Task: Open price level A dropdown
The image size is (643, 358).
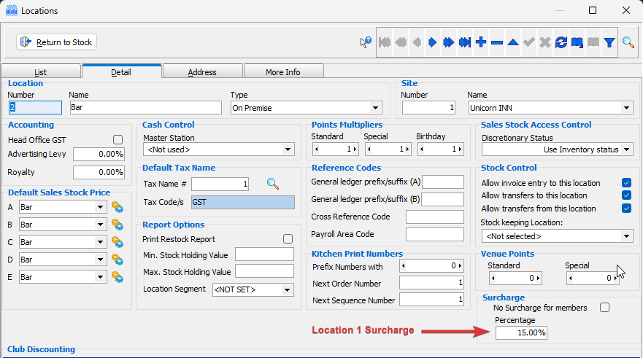Action: click(x=100, y=207)
